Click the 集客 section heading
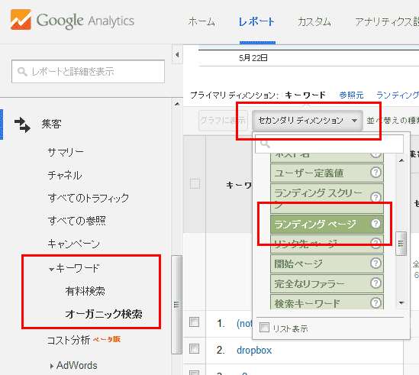 point(51,124)
